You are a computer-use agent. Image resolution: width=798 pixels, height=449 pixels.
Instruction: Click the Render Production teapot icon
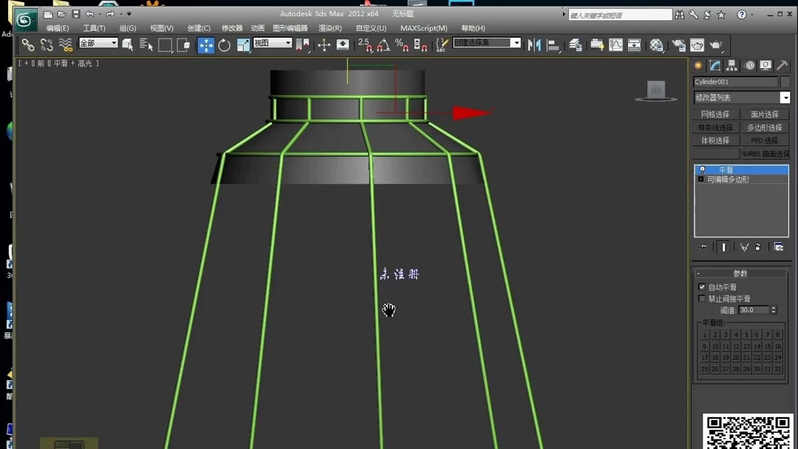678,45
